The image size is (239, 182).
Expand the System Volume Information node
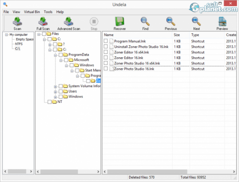(x=55, y=87)
